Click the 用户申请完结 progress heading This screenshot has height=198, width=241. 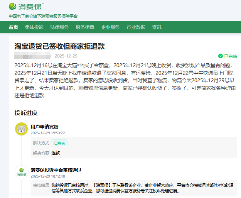click(x=45, y=127)
